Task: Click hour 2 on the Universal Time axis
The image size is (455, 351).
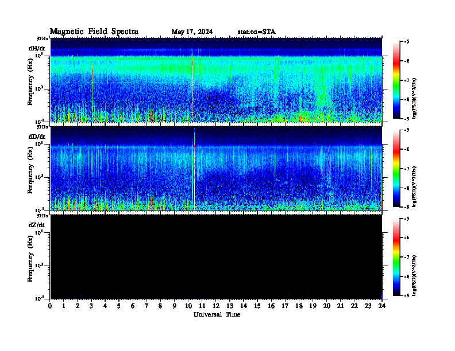Action: click(78, 306)
